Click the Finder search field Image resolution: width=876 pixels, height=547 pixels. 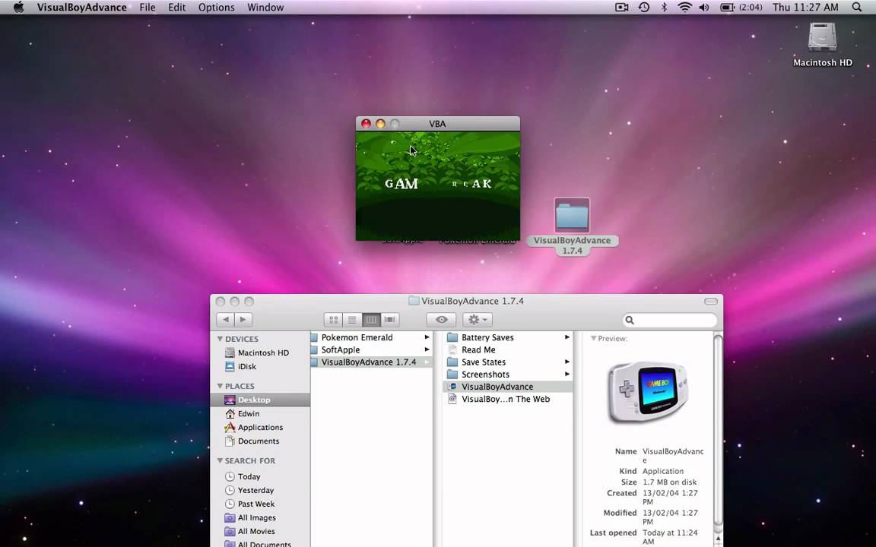click(x=670, y=320)
